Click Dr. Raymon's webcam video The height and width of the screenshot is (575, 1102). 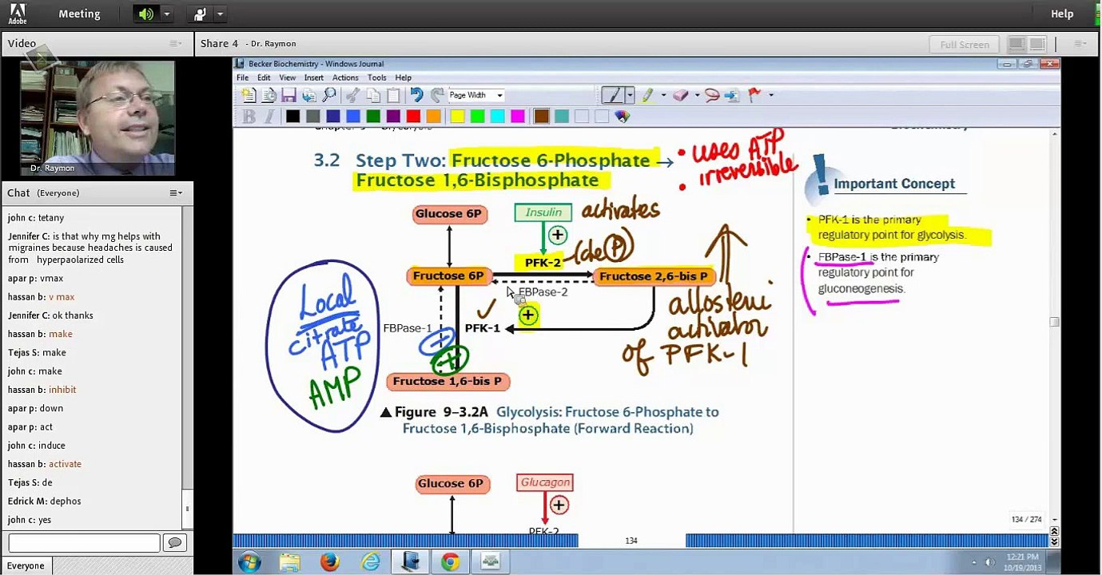[97, 118]
